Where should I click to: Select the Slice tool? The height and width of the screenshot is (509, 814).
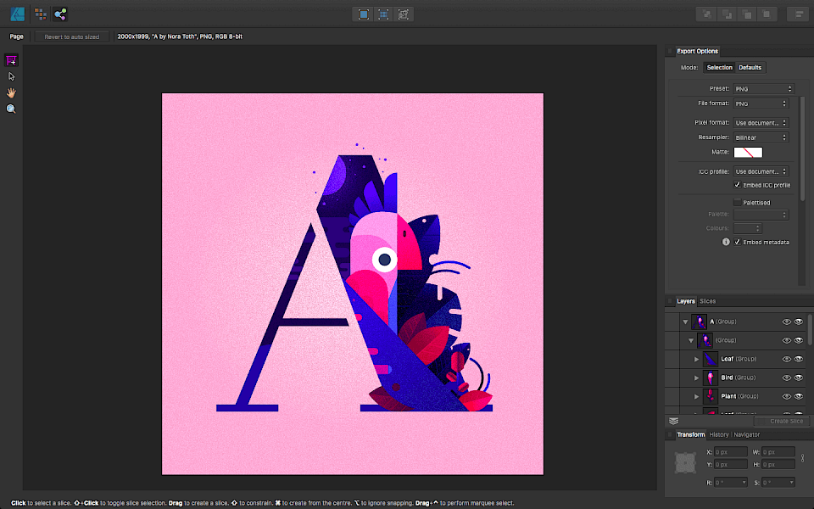11,61
